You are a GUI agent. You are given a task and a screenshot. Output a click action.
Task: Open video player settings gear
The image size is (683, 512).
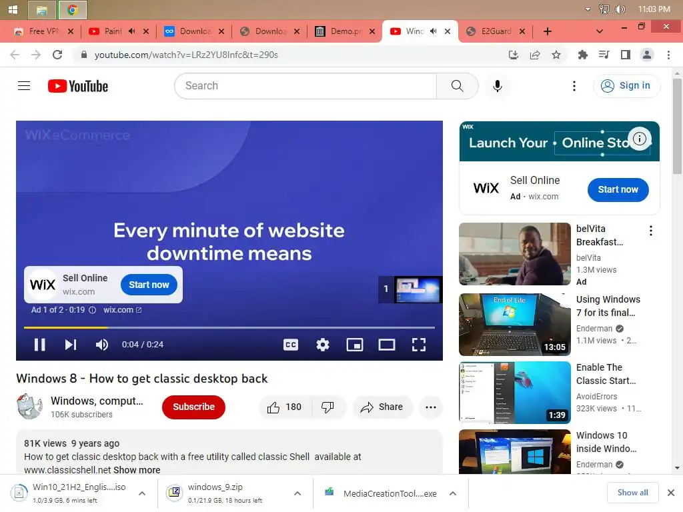tap(323, 345)
